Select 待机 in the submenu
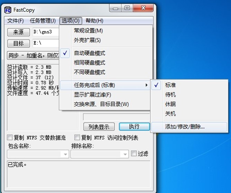 pyautogui.click(x=170, y=94)
